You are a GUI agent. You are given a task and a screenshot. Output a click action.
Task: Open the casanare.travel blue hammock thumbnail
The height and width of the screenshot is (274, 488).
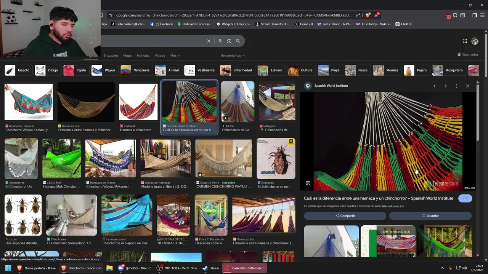coord(127,215)
